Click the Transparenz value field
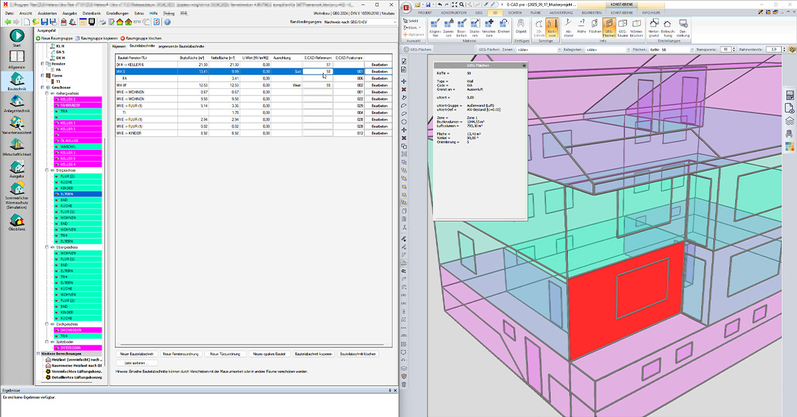797x417 pixels. 725,49
